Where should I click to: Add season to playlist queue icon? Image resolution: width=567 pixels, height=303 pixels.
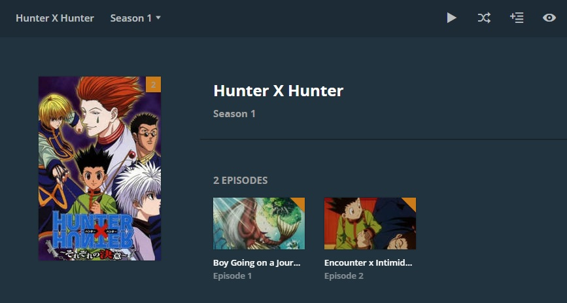[x=517, y=18]
